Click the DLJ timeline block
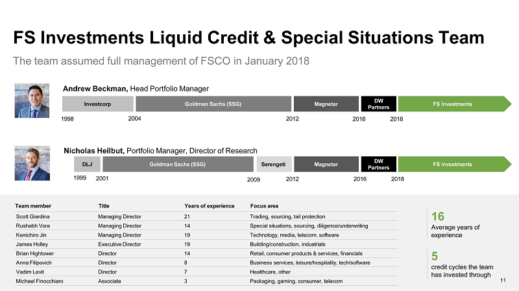Image resolution: width=519 pixels, height=291 pixels. point(87,164)
